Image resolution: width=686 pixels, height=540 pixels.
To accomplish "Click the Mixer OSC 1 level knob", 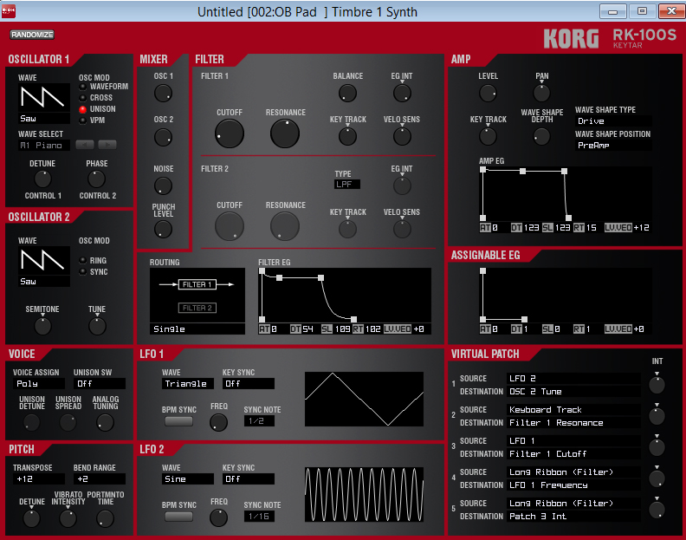I will (163, 94).
